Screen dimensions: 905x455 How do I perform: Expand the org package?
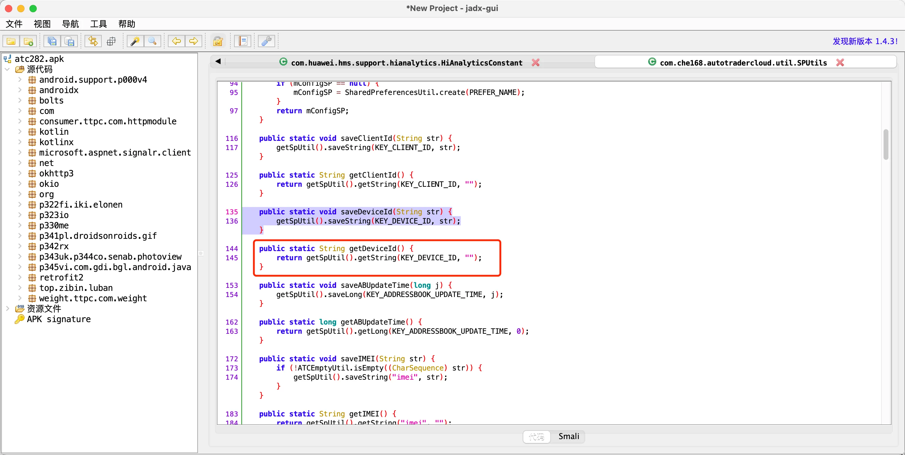[x=20, y=194]
